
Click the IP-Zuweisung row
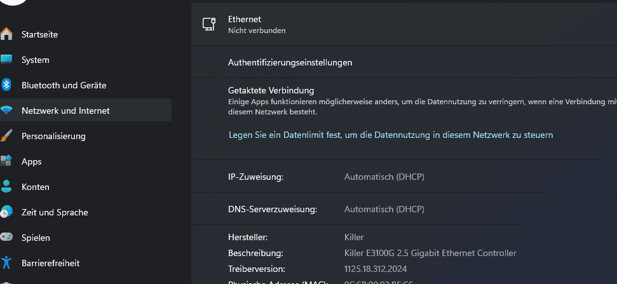click(255, 177)
